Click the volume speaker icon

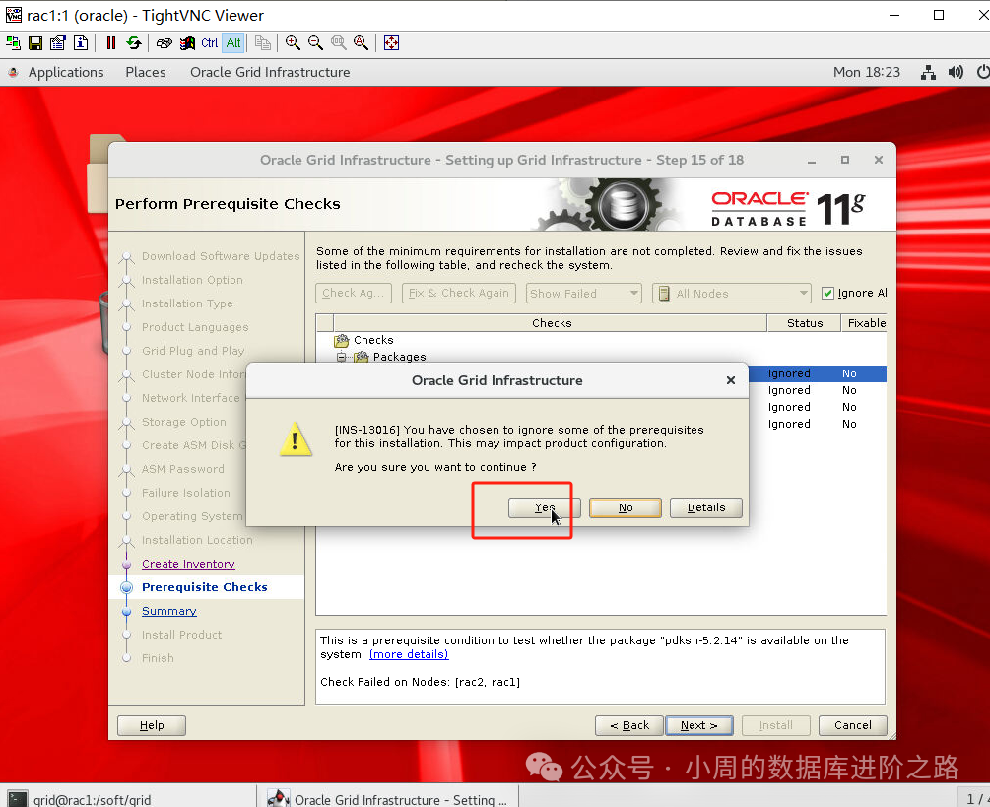point(956,73)
